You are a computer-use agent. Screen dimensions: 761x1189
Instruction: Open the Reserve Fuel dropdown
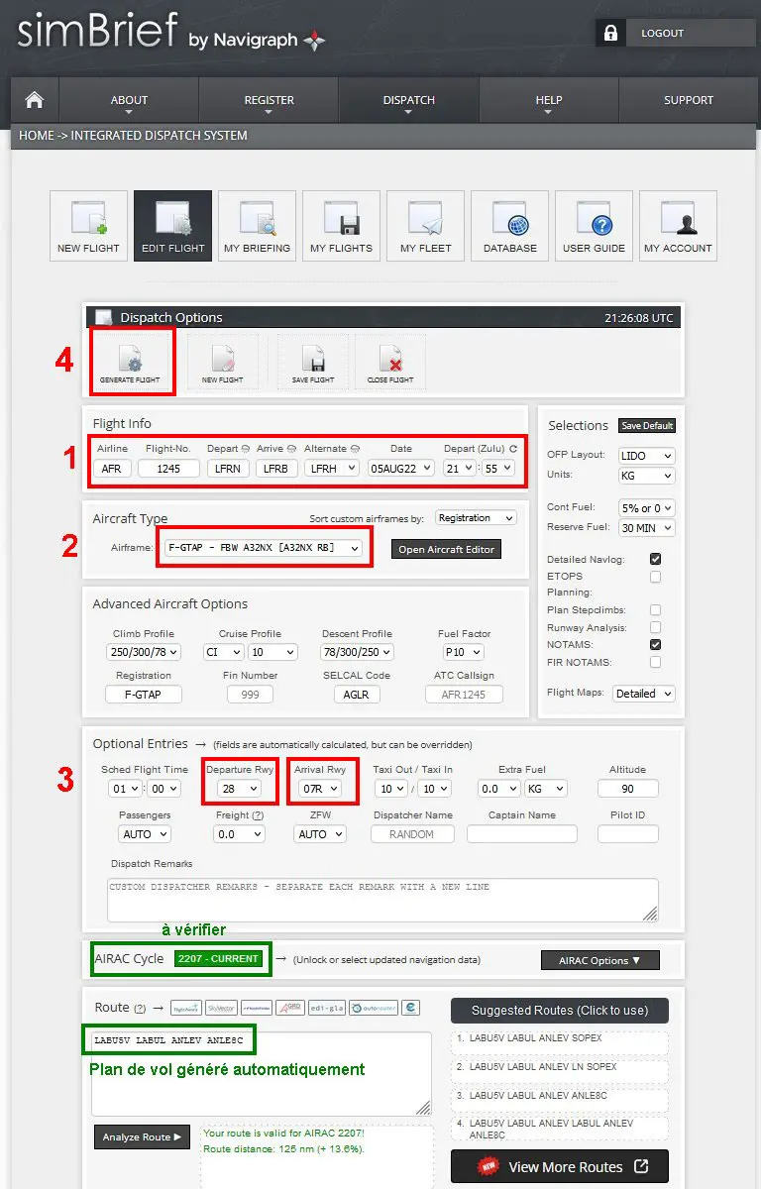646,528
